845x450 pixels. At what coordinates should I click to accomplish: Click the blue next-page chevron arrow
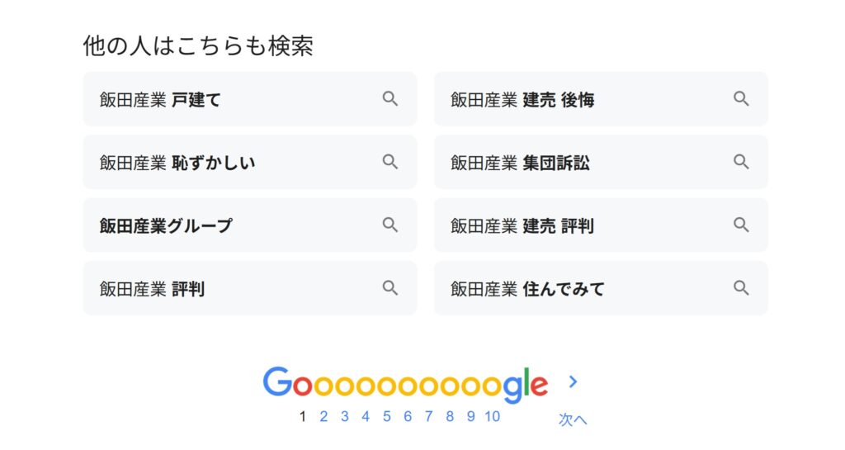(573, 382)
